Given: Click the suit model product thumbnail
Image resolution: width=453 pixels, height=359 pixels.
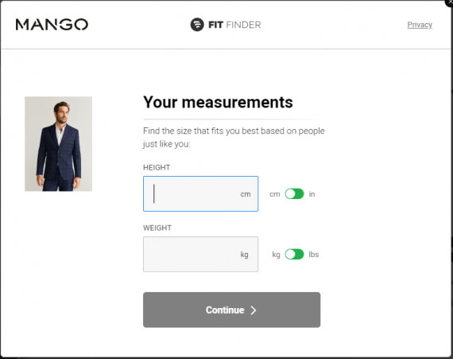Looking at the screenshot, I should pyautogui.click(x=58, y=144).
